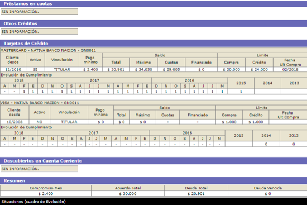Select the value 1 under Mastercard 2015
The width and height of the screenshot is (307, 205).
(x=241, y=92)
